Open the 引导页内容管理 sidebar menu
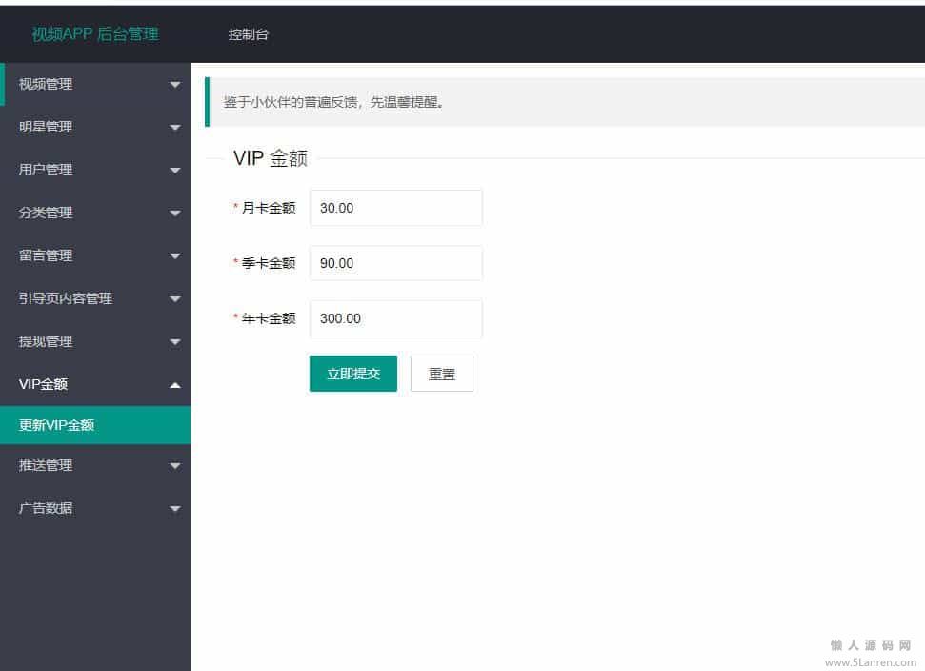The image size is (925, 671). 95,298
